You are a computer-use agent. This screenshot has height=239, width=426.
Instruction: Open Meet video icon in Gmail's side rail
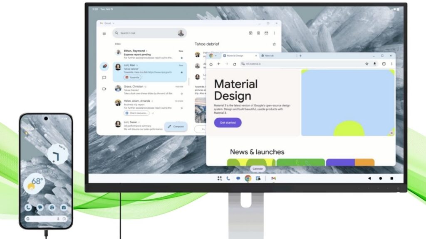104,89
